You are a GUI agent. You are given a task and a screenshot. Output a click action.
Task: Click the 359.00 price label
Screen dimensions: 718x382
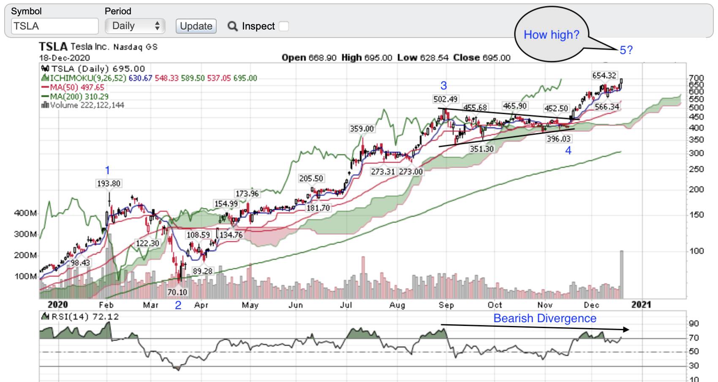pos(362,129)
